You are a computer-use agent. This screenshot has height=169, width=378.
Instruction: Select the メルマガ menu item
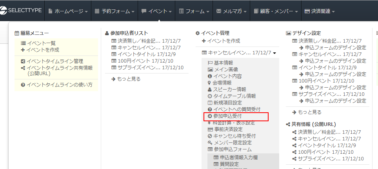(232, 11)
